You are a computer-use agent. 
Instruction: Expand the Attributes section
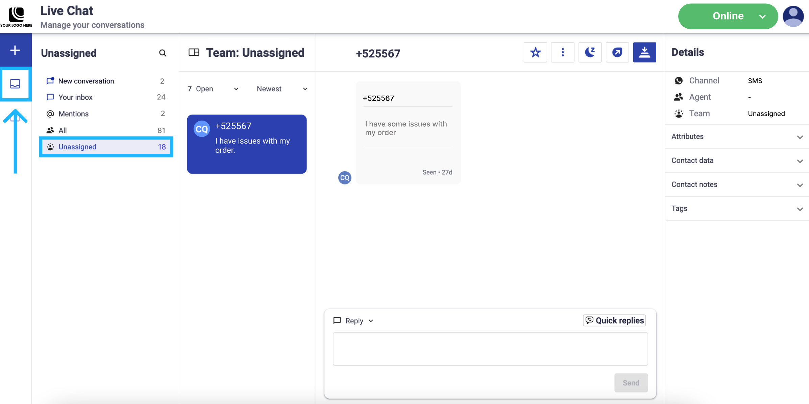[737, 136]
